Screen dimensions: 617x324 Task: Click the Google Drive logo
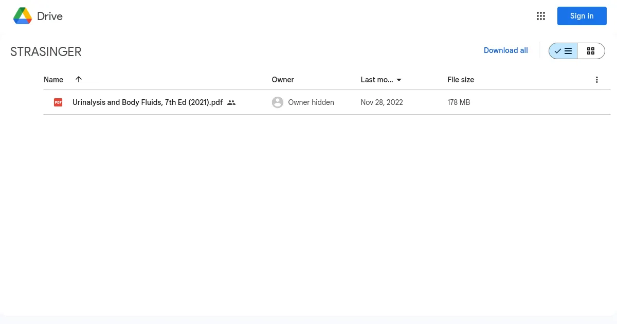pyautogui.click(x=23, y=16)
